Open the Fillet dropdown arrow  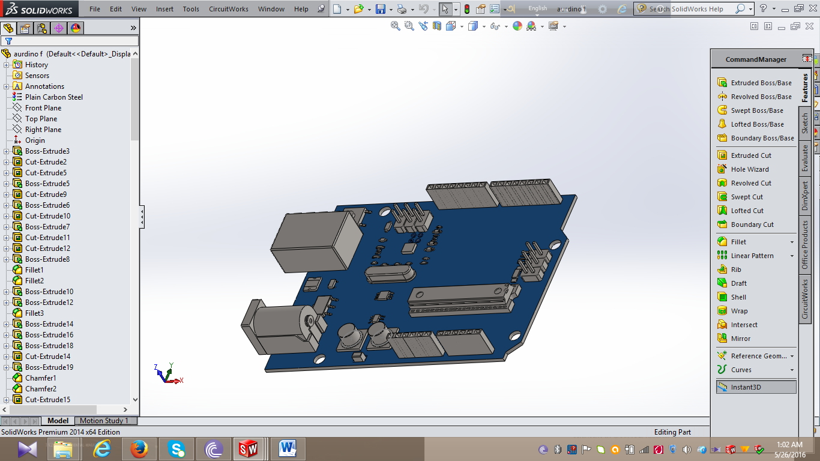[792, 242]
